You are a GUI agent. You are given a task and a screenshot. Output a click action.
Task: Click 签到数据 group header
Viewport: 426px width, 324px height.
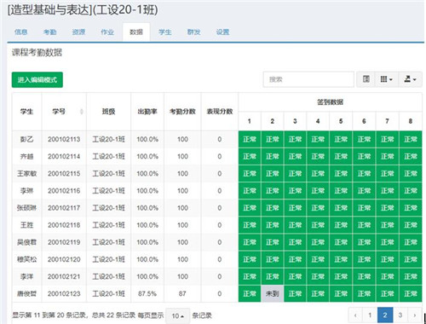coord(330,102)
